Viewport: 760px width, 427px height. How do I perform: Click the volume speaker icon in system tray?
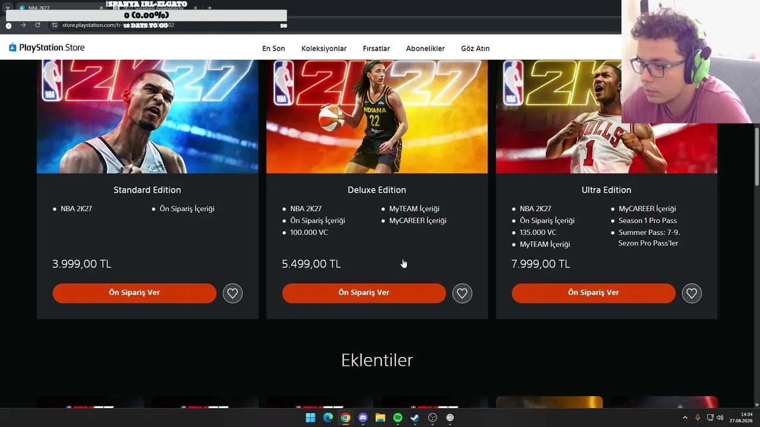point(720,418)
